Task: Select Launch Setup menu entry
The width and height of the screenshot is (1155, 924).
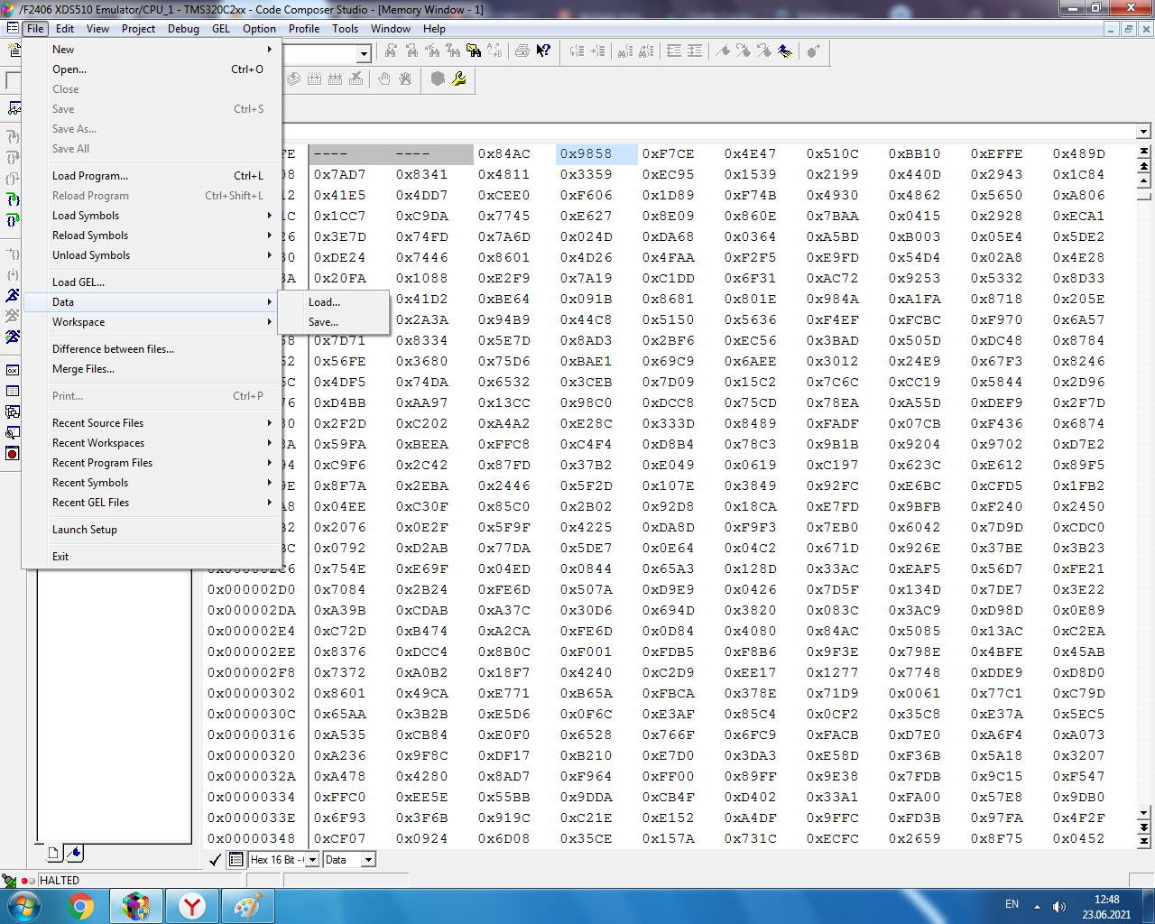Action: tap(152, 530)
